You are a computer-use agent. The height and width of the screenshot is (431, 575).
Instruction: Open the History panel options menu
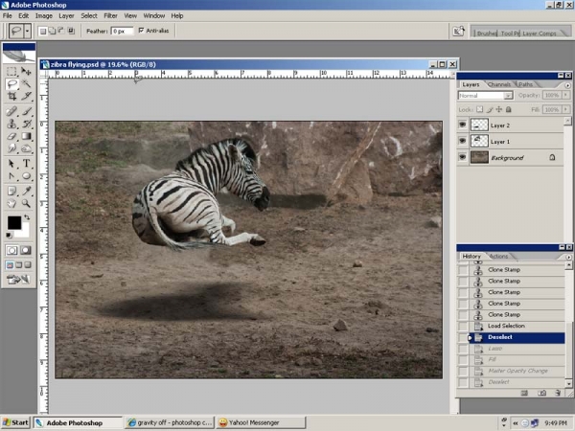tap(567, 257)
